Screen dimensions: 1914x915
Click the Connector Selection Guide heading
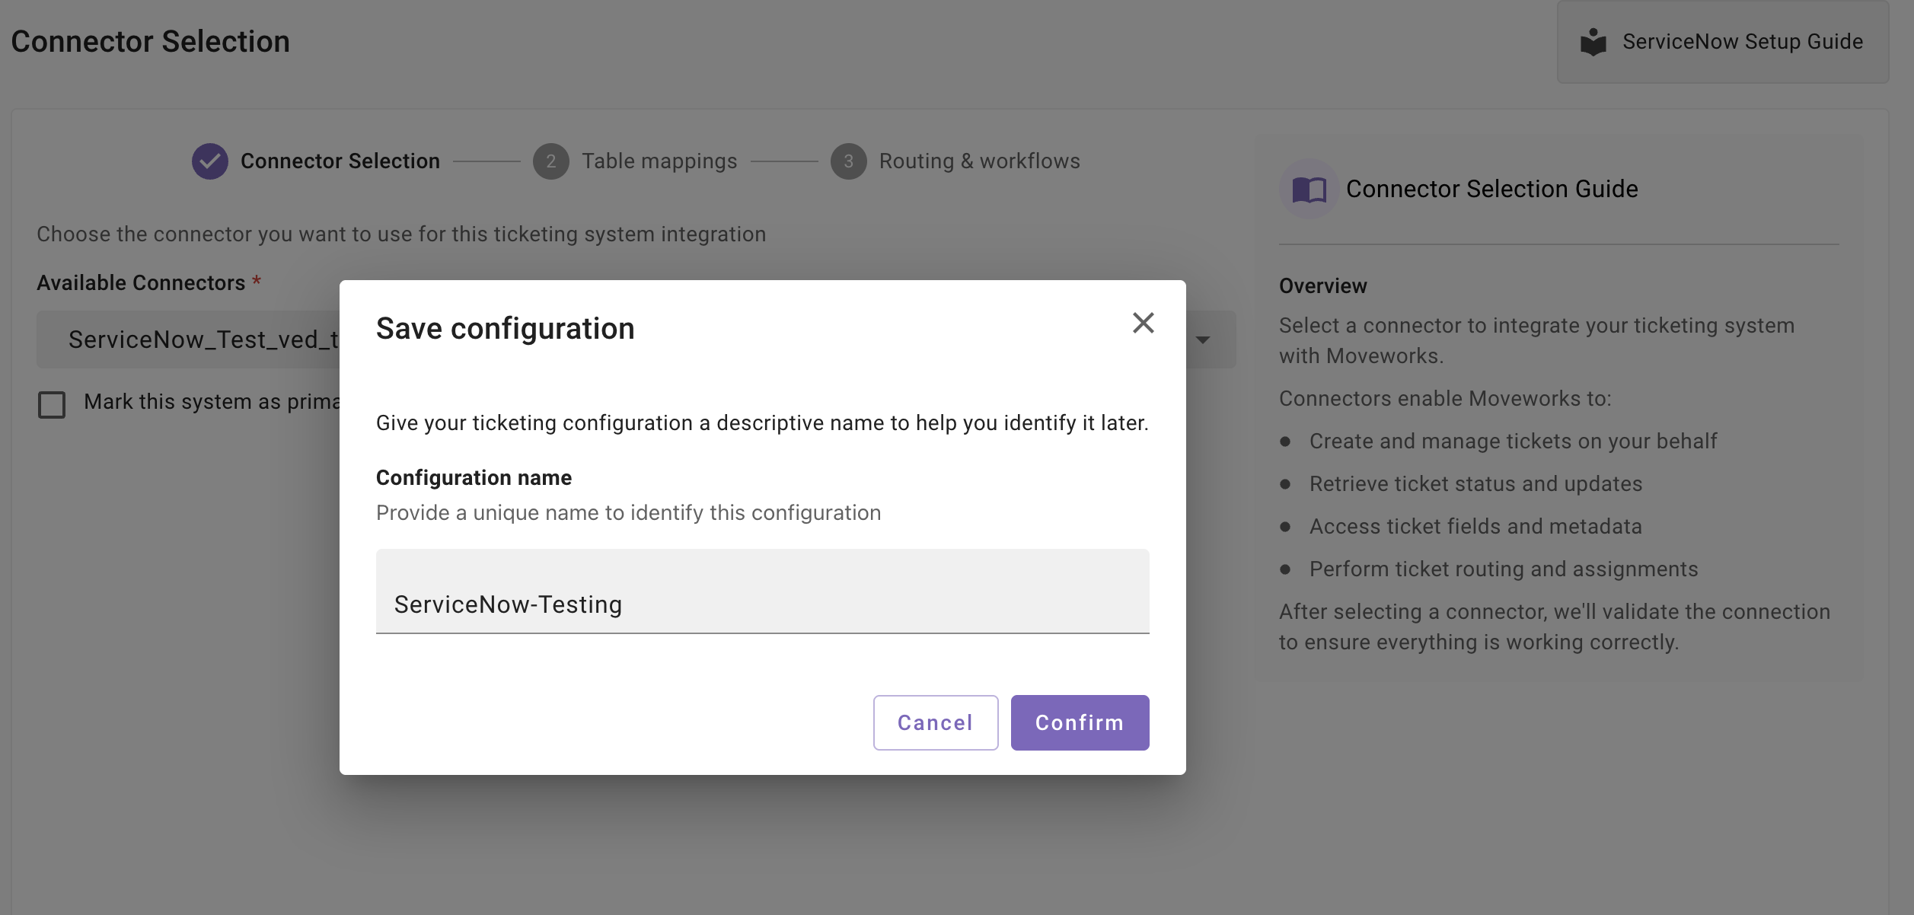click(x=1491, y=189)
